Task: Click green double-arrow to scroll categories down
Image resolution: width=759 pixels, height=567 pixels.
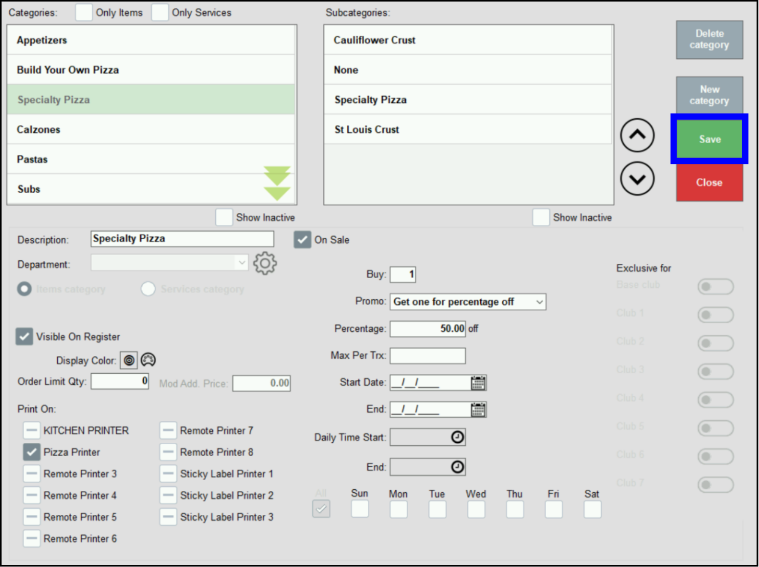Action: pos(277,184)
